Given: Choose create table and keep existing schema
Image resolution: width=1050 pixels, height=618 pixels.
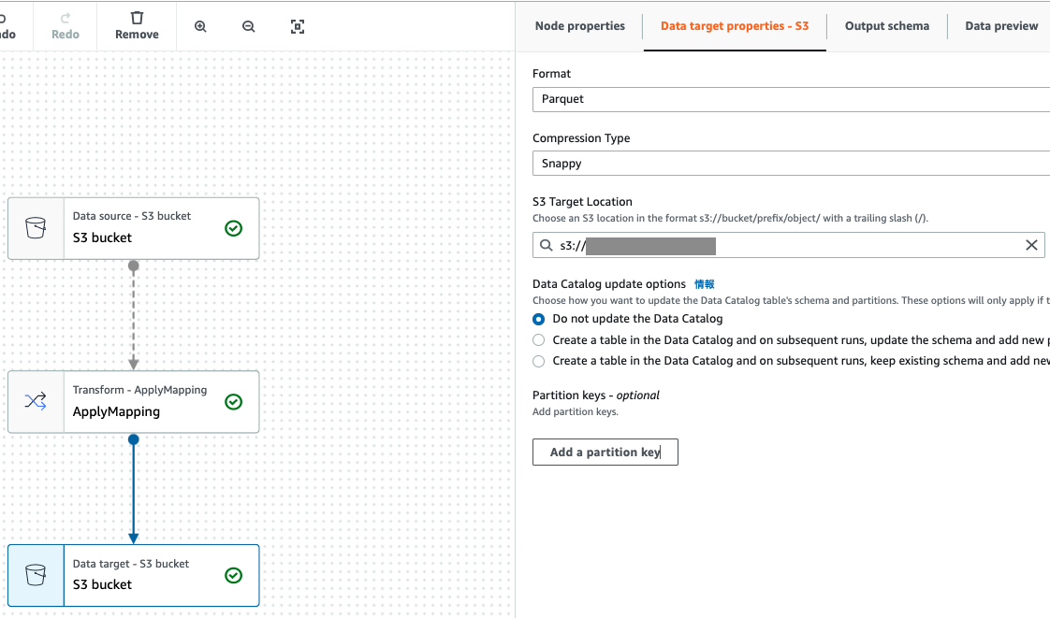Looking at the screenshot, I should tap(539, 361).
